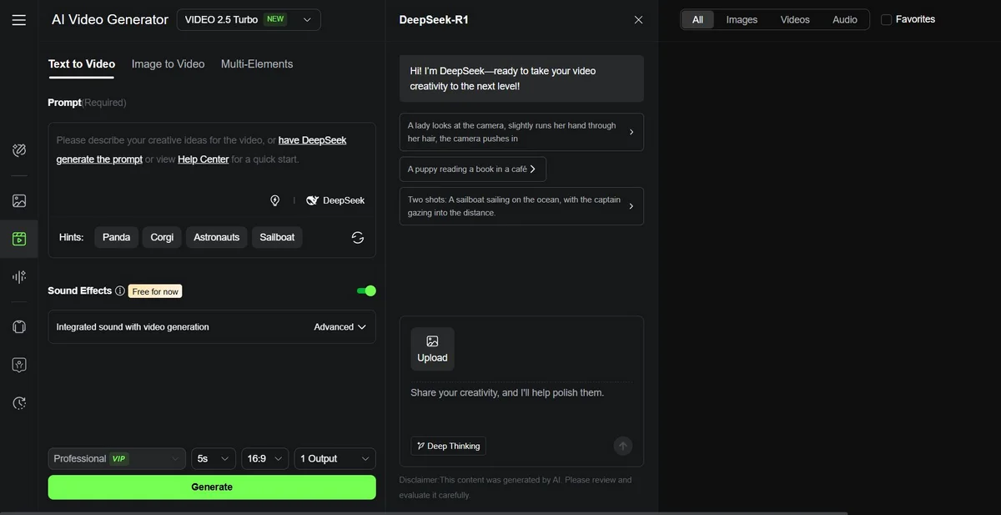Open the audio waveform sidebar icon

19,277
